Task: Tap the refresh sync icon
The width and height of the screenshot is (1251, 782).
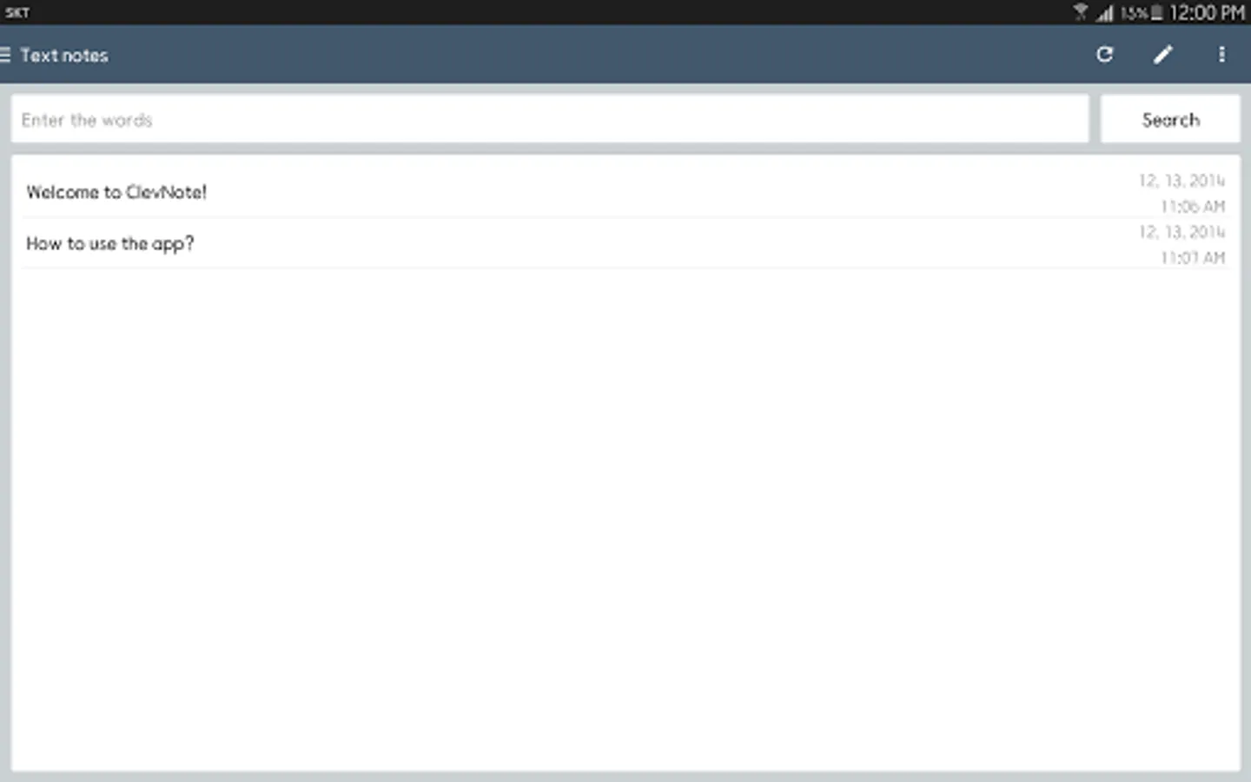Action: pyautogui.click(x=1104, y=55)
